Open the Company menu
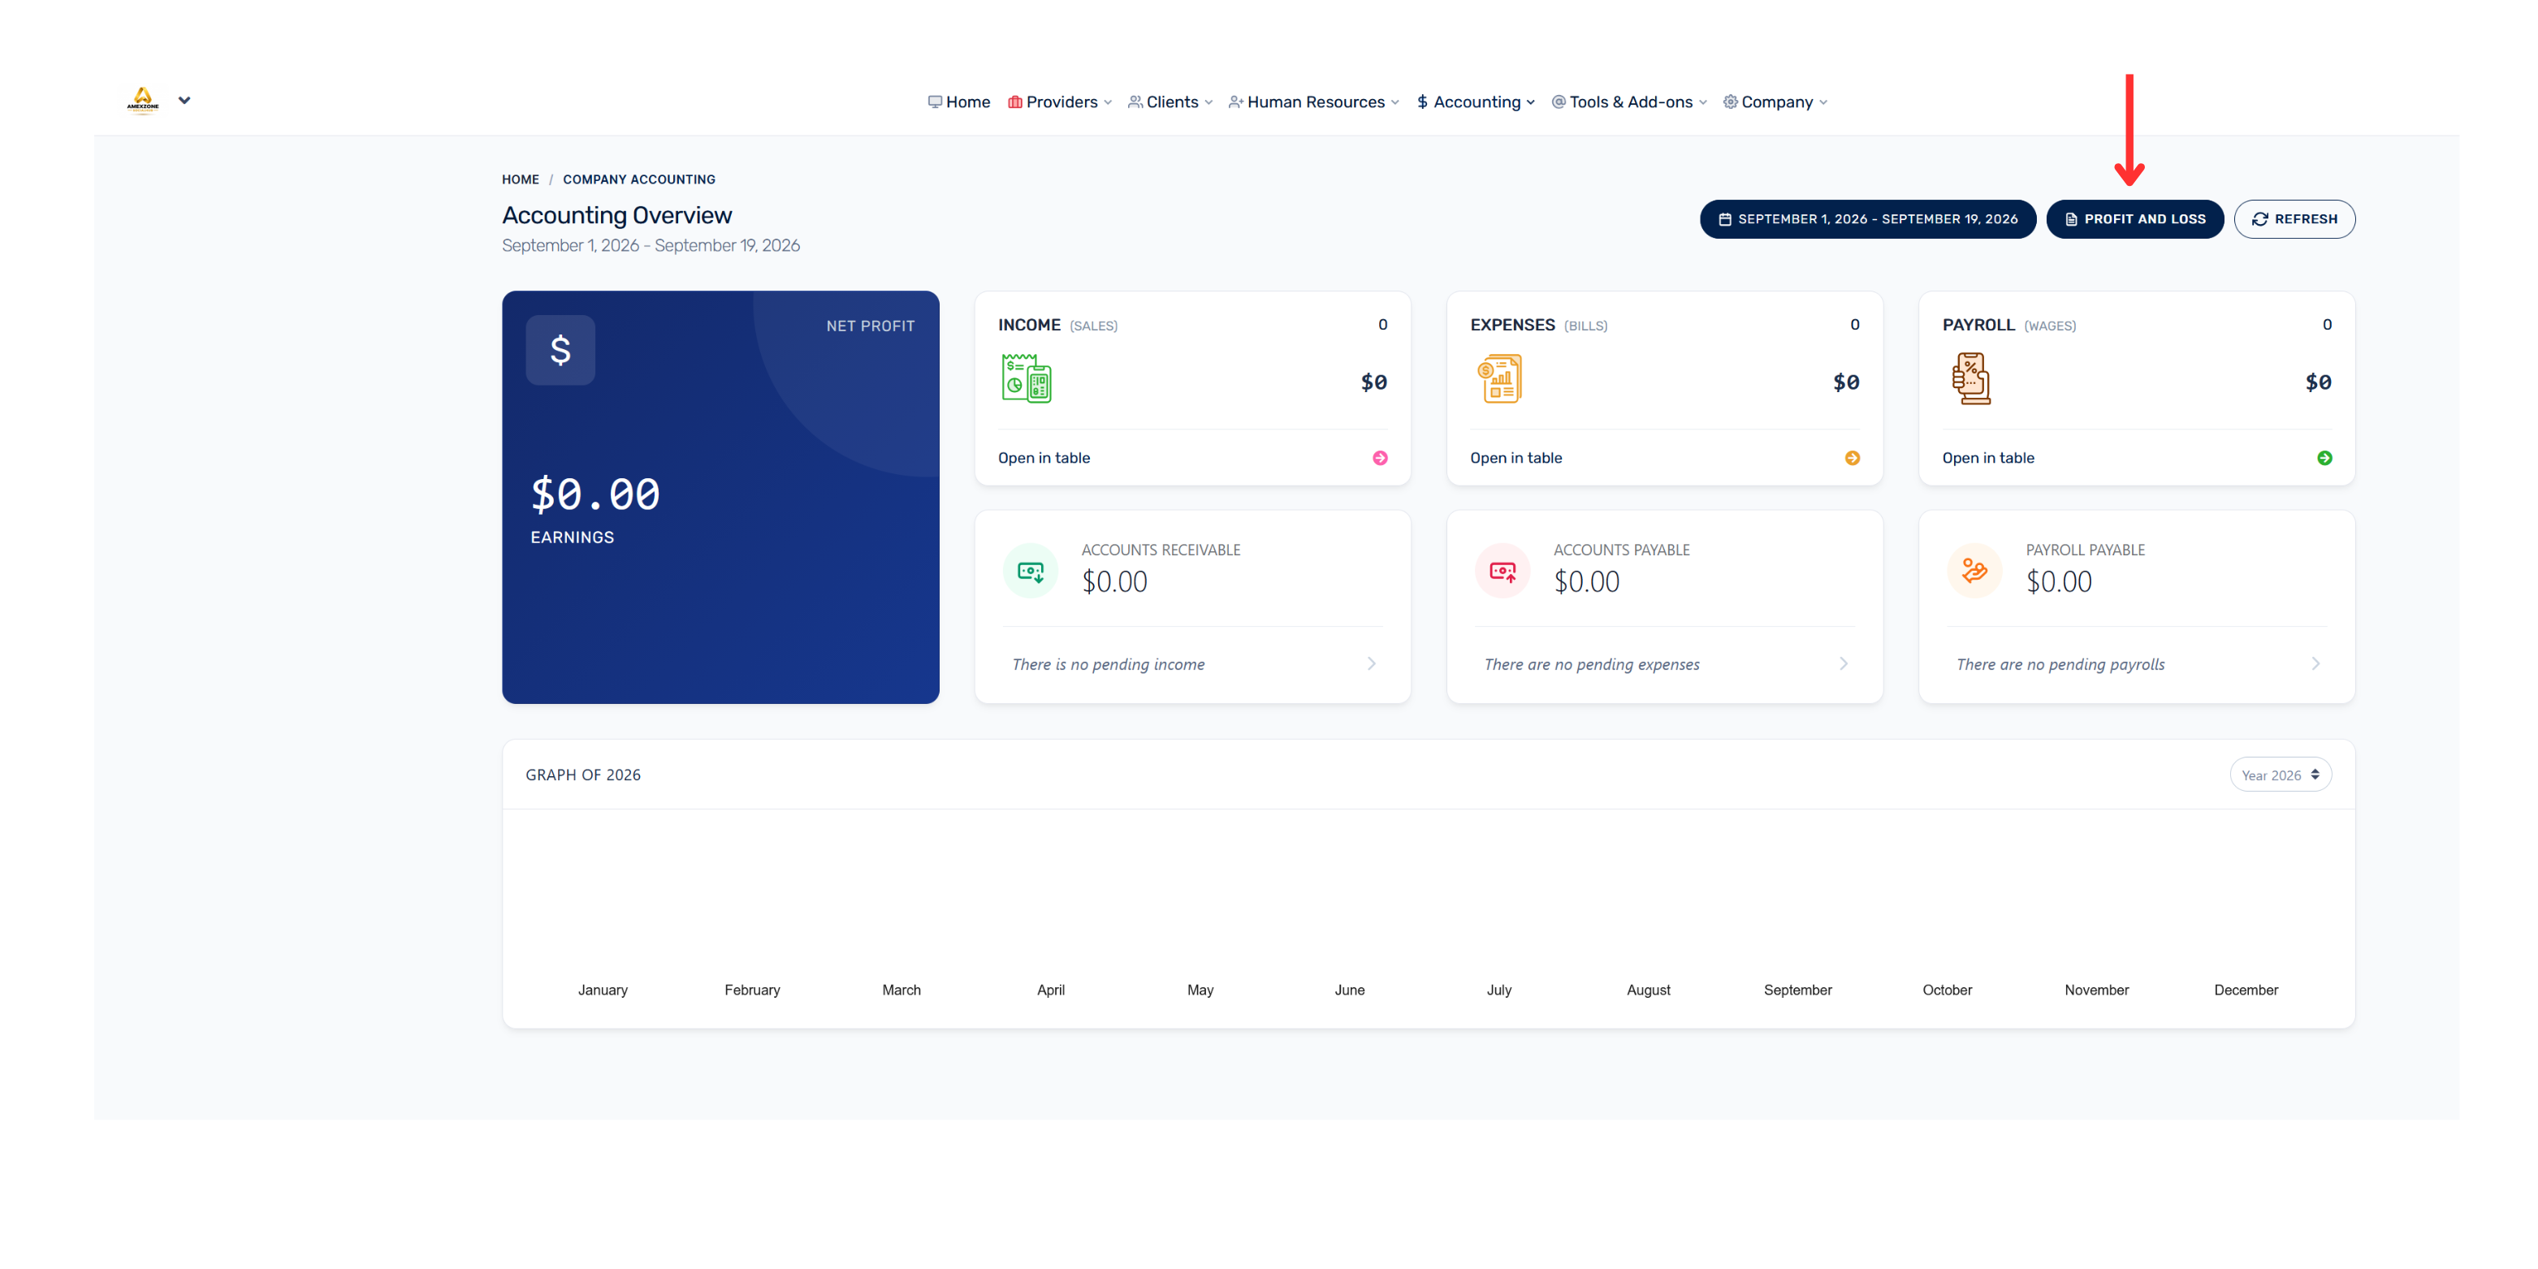 click(x=1775, y=101)
